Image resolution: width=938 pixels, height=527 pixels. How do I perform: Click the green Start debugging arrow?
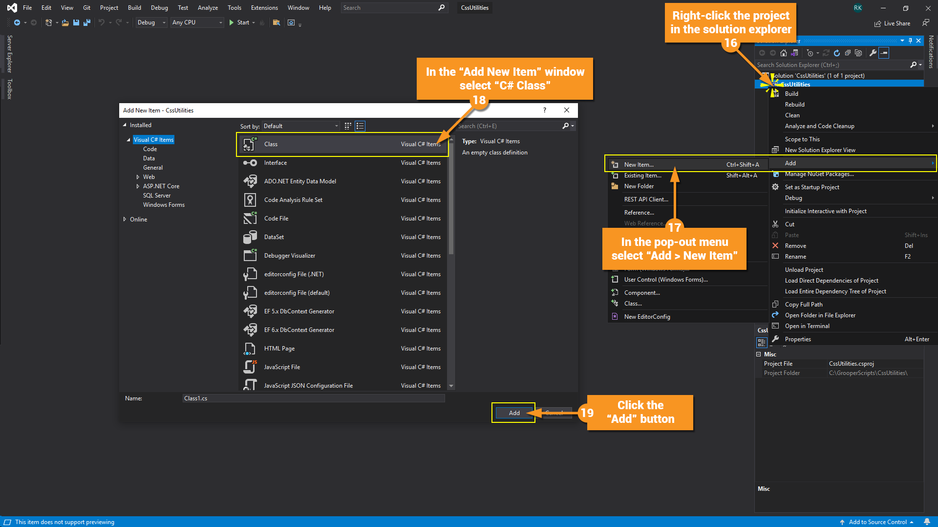pos(232,22)
